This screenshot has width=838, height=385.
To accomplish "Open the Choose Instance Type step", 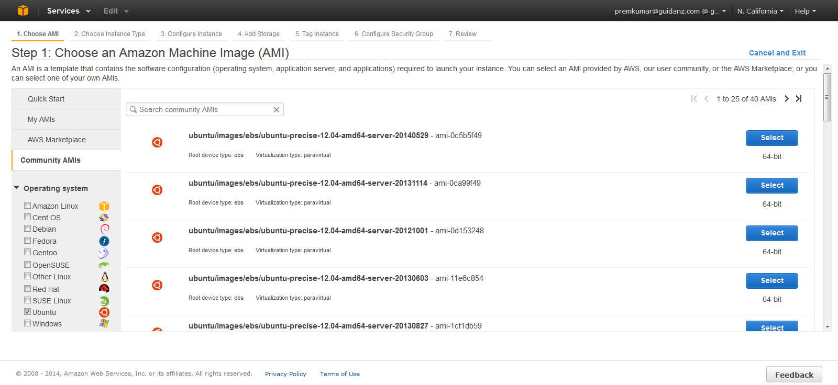I will tap(109, 34).
